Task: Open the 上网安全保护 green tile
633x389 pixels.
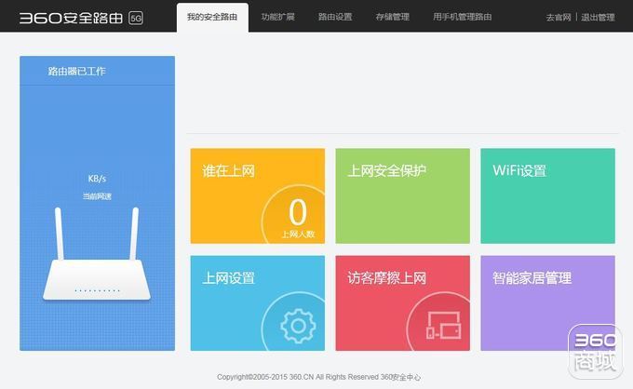Action: pyautogui.click(x=402, y=195)
